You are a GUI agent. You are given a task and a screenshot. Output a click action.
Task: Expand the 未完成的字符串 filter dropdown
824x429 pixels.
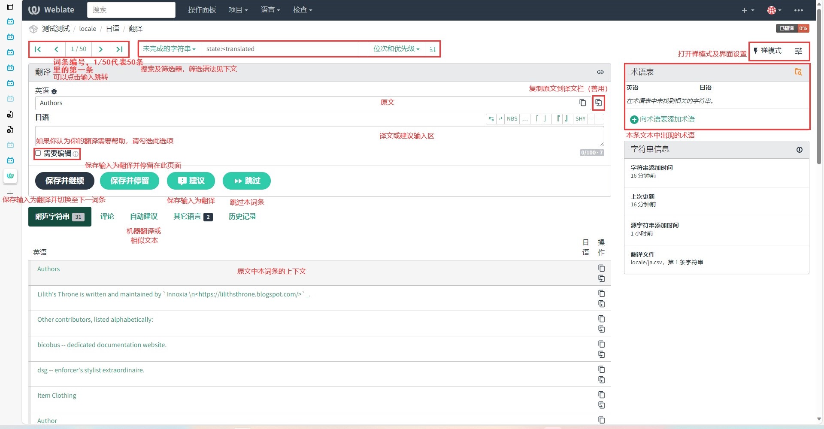(x=169, y=49)
